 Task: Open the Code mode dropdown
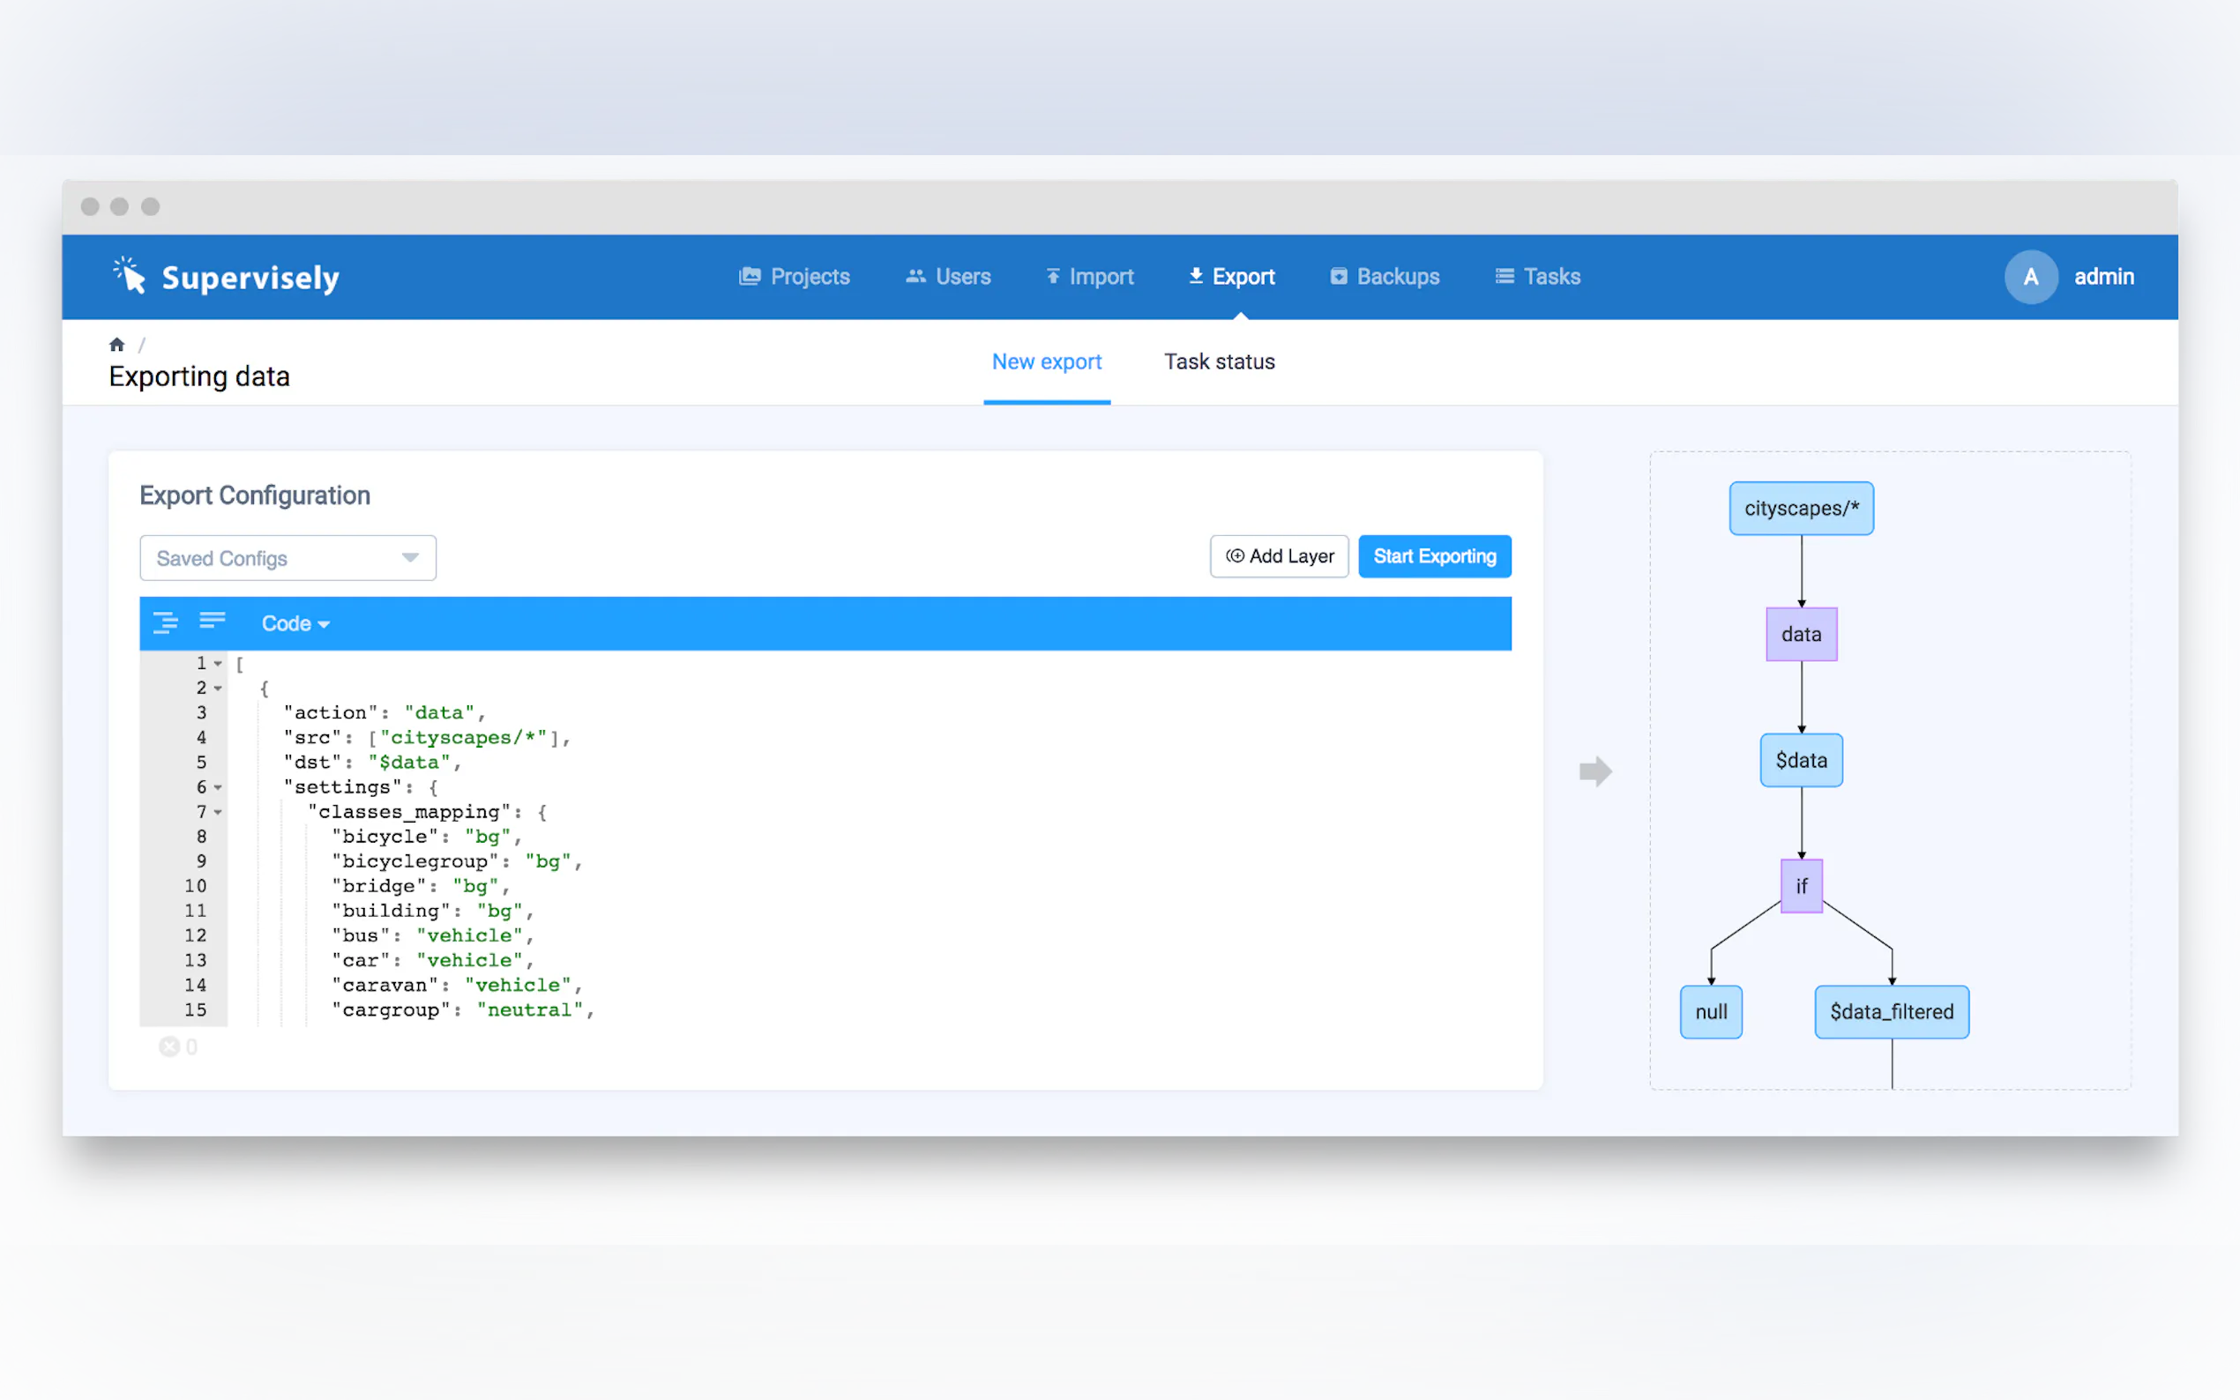(295, 623)
